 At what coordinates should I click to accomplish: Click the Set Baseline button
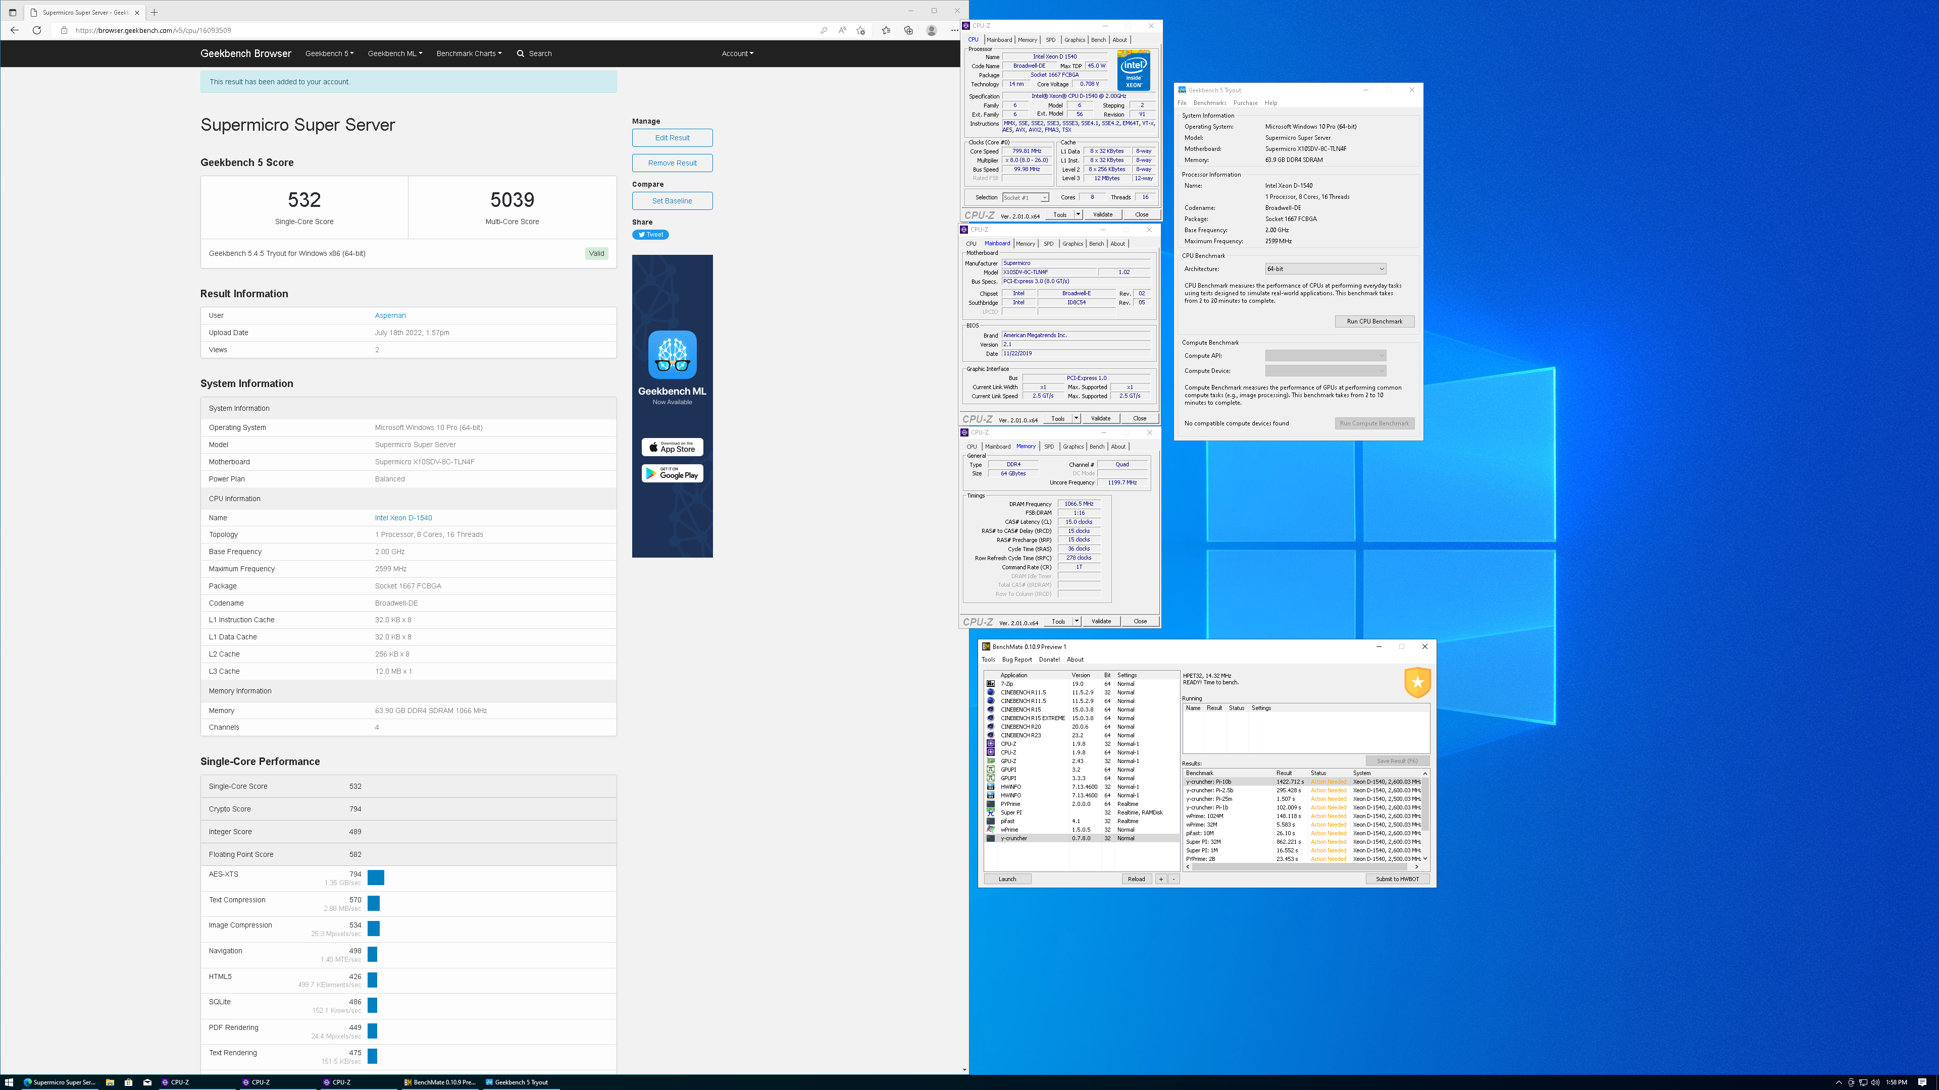point(672,201)
